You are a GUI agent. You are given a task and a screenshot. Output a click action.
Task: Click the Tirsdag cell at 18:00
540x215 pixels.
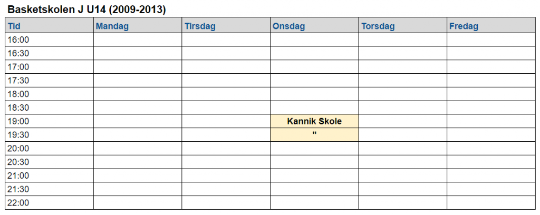click(226, 94)
